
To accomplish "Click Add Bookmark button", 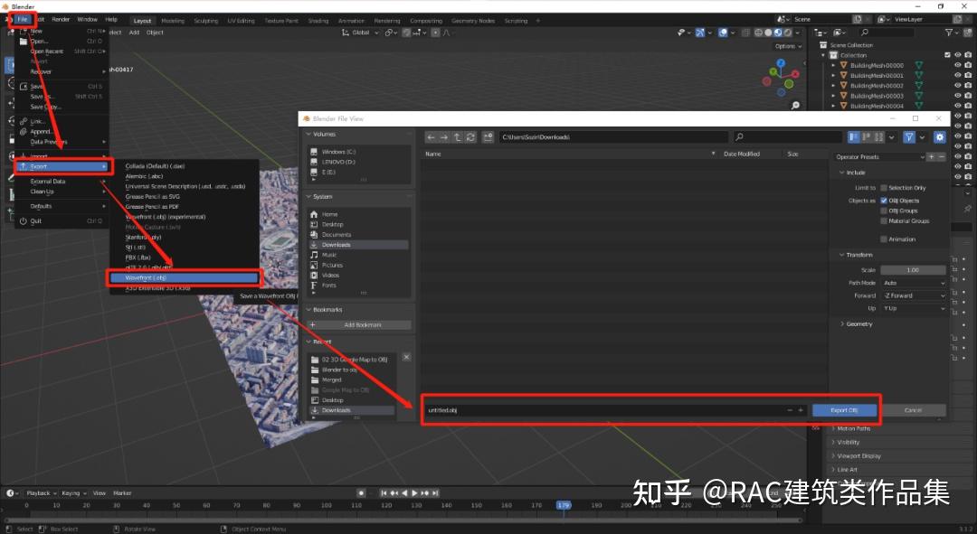I will tap(359, 325).
